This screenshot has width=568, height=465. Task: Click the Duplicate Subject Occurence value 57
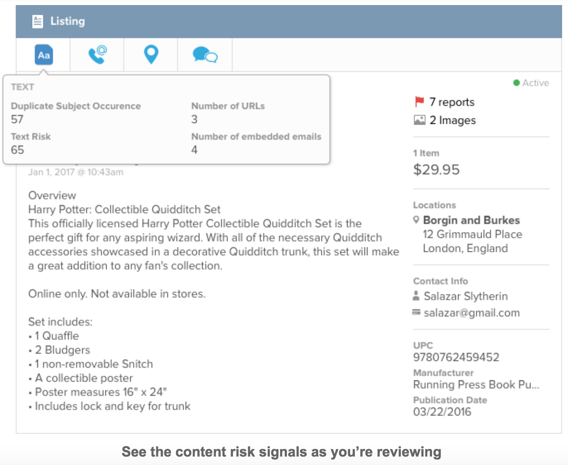(17, 119)
